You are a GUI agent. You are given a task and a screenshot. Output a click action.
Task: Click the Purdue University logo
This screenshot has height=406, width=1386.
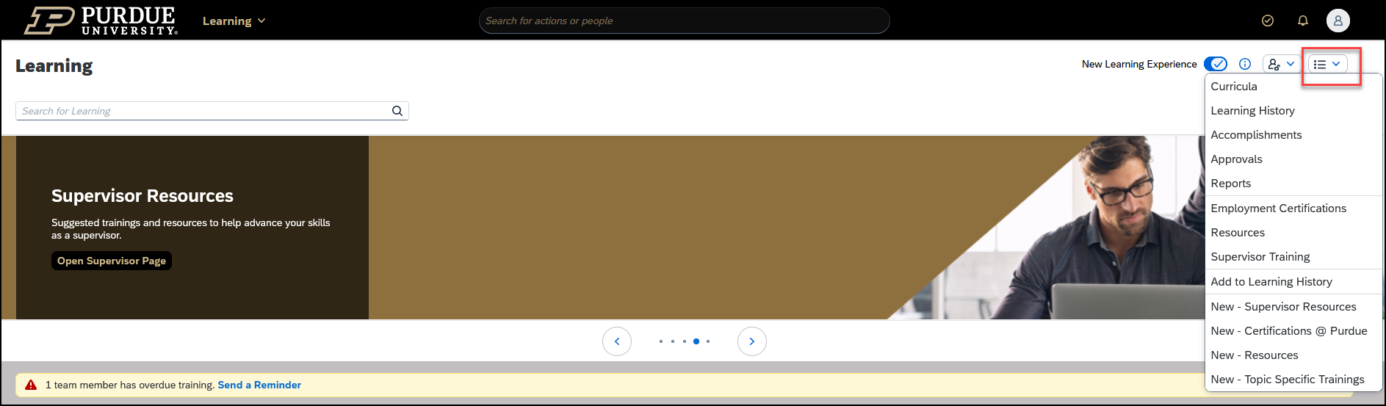click(101, 21)
